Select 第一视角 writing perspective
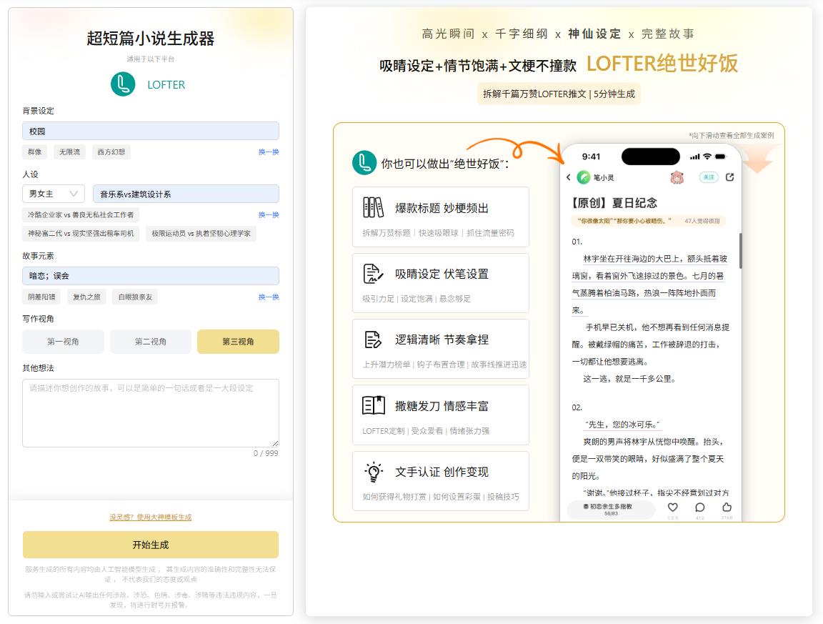Screen dimensions: 823x624 pyautogui.click(x=63, y=342)
